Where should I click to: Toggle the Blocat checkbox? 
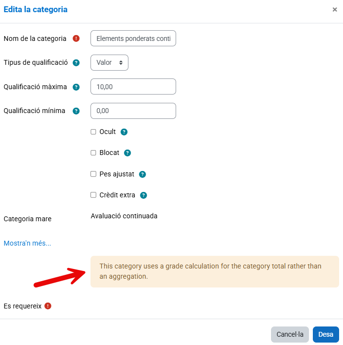click(x=93, y=153)
